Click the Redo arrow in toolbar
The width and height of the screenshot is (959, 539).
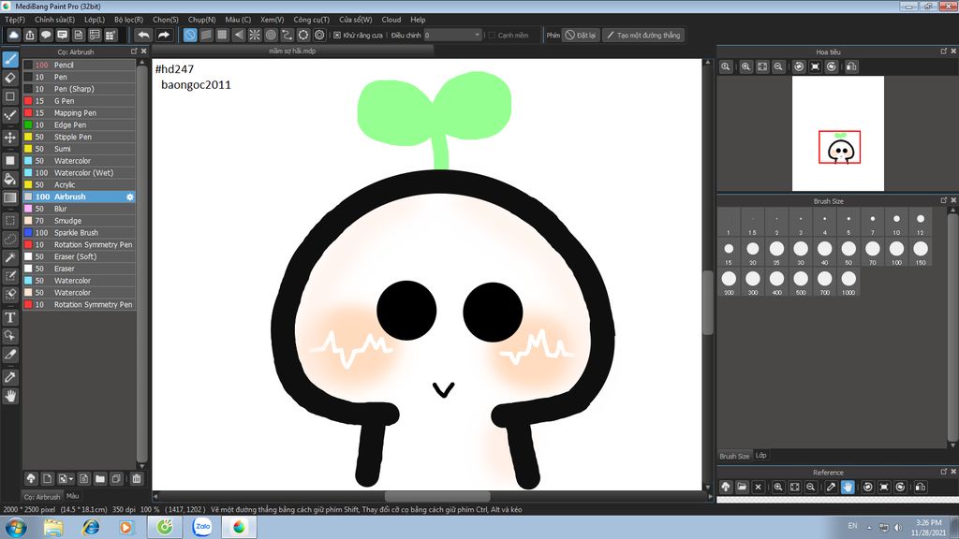click(x=164, y=35)
